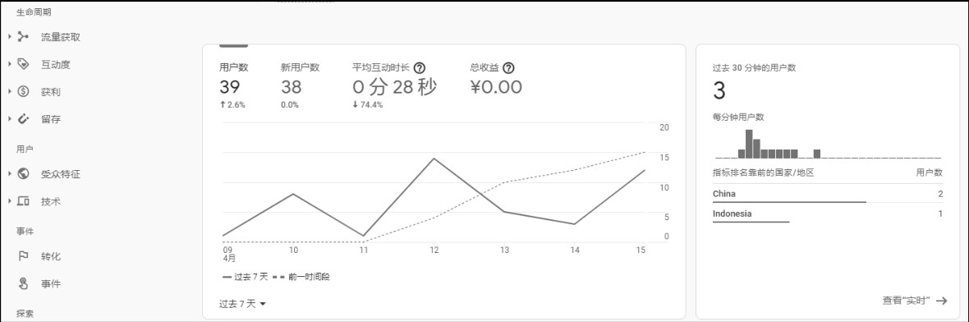Click the 留存 magnet icon
969x322 pixels.
click(24, 118)
